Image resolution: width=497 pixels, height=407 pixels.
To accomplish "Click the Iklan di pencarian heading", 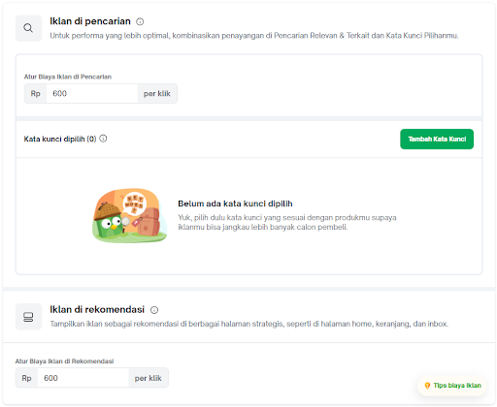I will click(x=90, y=21).
